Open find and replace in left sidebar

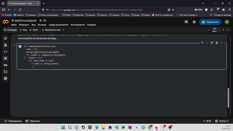click(x=5, y=45)
